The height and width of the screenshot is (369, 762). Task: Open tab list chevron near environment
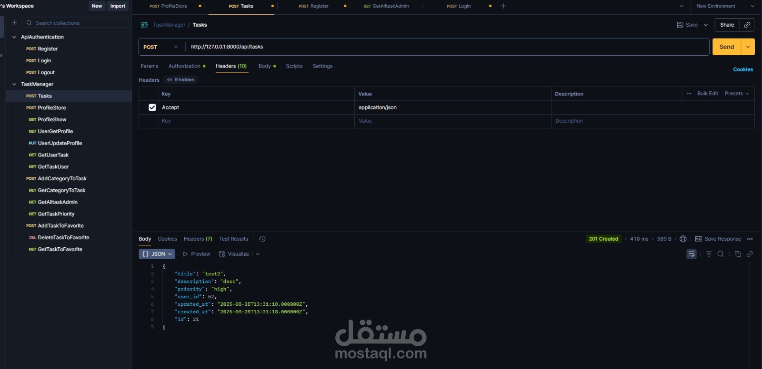click(x=682, y=6)
